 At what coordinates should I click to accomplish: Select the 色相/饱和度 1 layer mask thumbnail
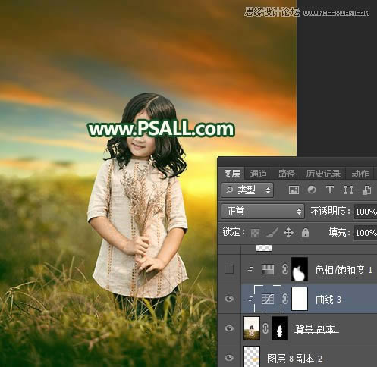point(300,269)
